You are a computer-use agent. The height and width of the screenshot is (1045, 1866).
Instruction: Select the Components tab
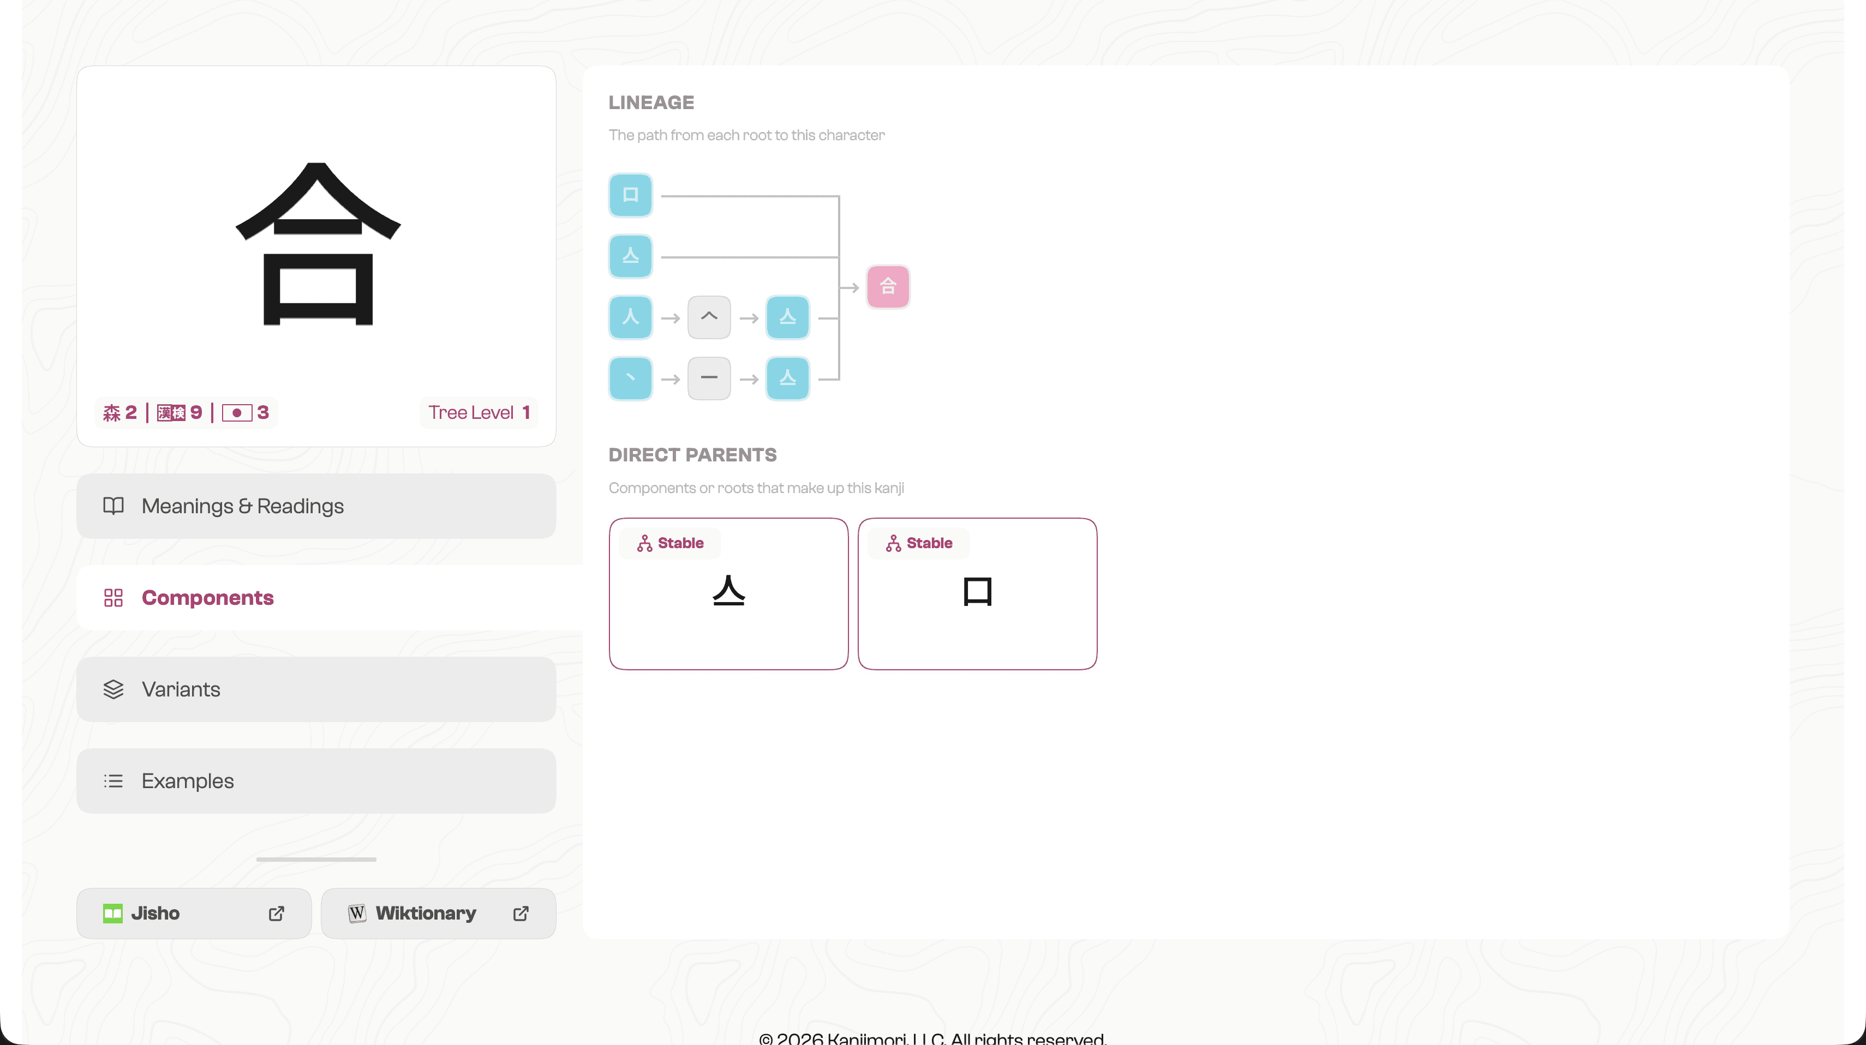click(316, 597)
